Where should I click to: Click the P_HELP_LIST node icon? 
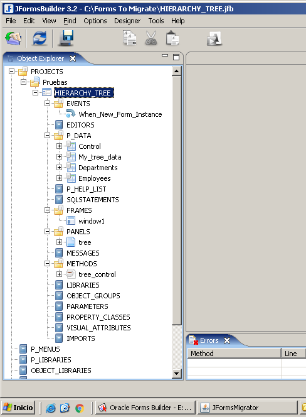click(59, 189)
